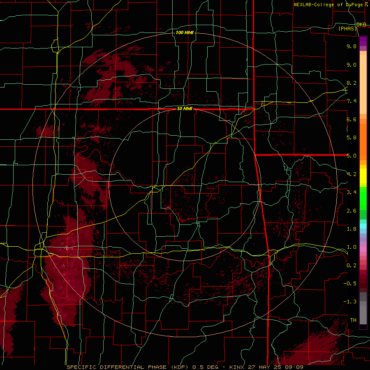Click the [PHAS] legend unit label
The height and width of the screenshot is (370, 370).
pyautogui.click(x=347, y=28)
